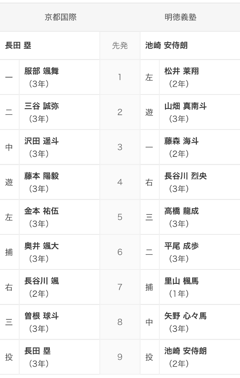The image size is (240, 378).
Task: Click center fielder 矢野 心々馬
Action: pos(186,316)
